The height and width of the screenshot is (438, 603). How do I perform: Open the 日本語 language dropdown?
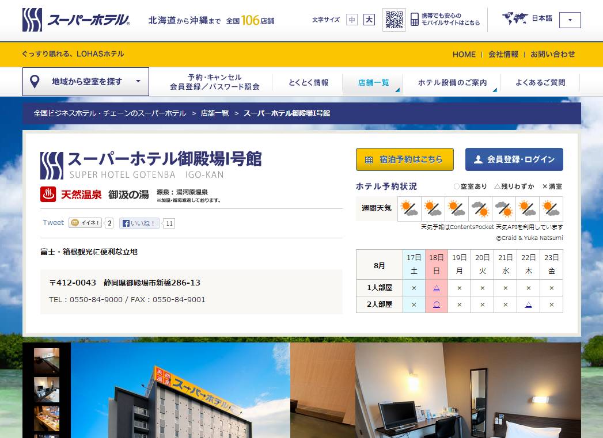pos(570,20)
